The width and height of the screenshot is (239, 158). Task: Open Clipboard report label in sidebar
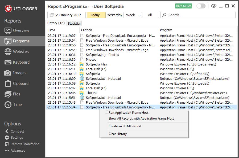21,84
